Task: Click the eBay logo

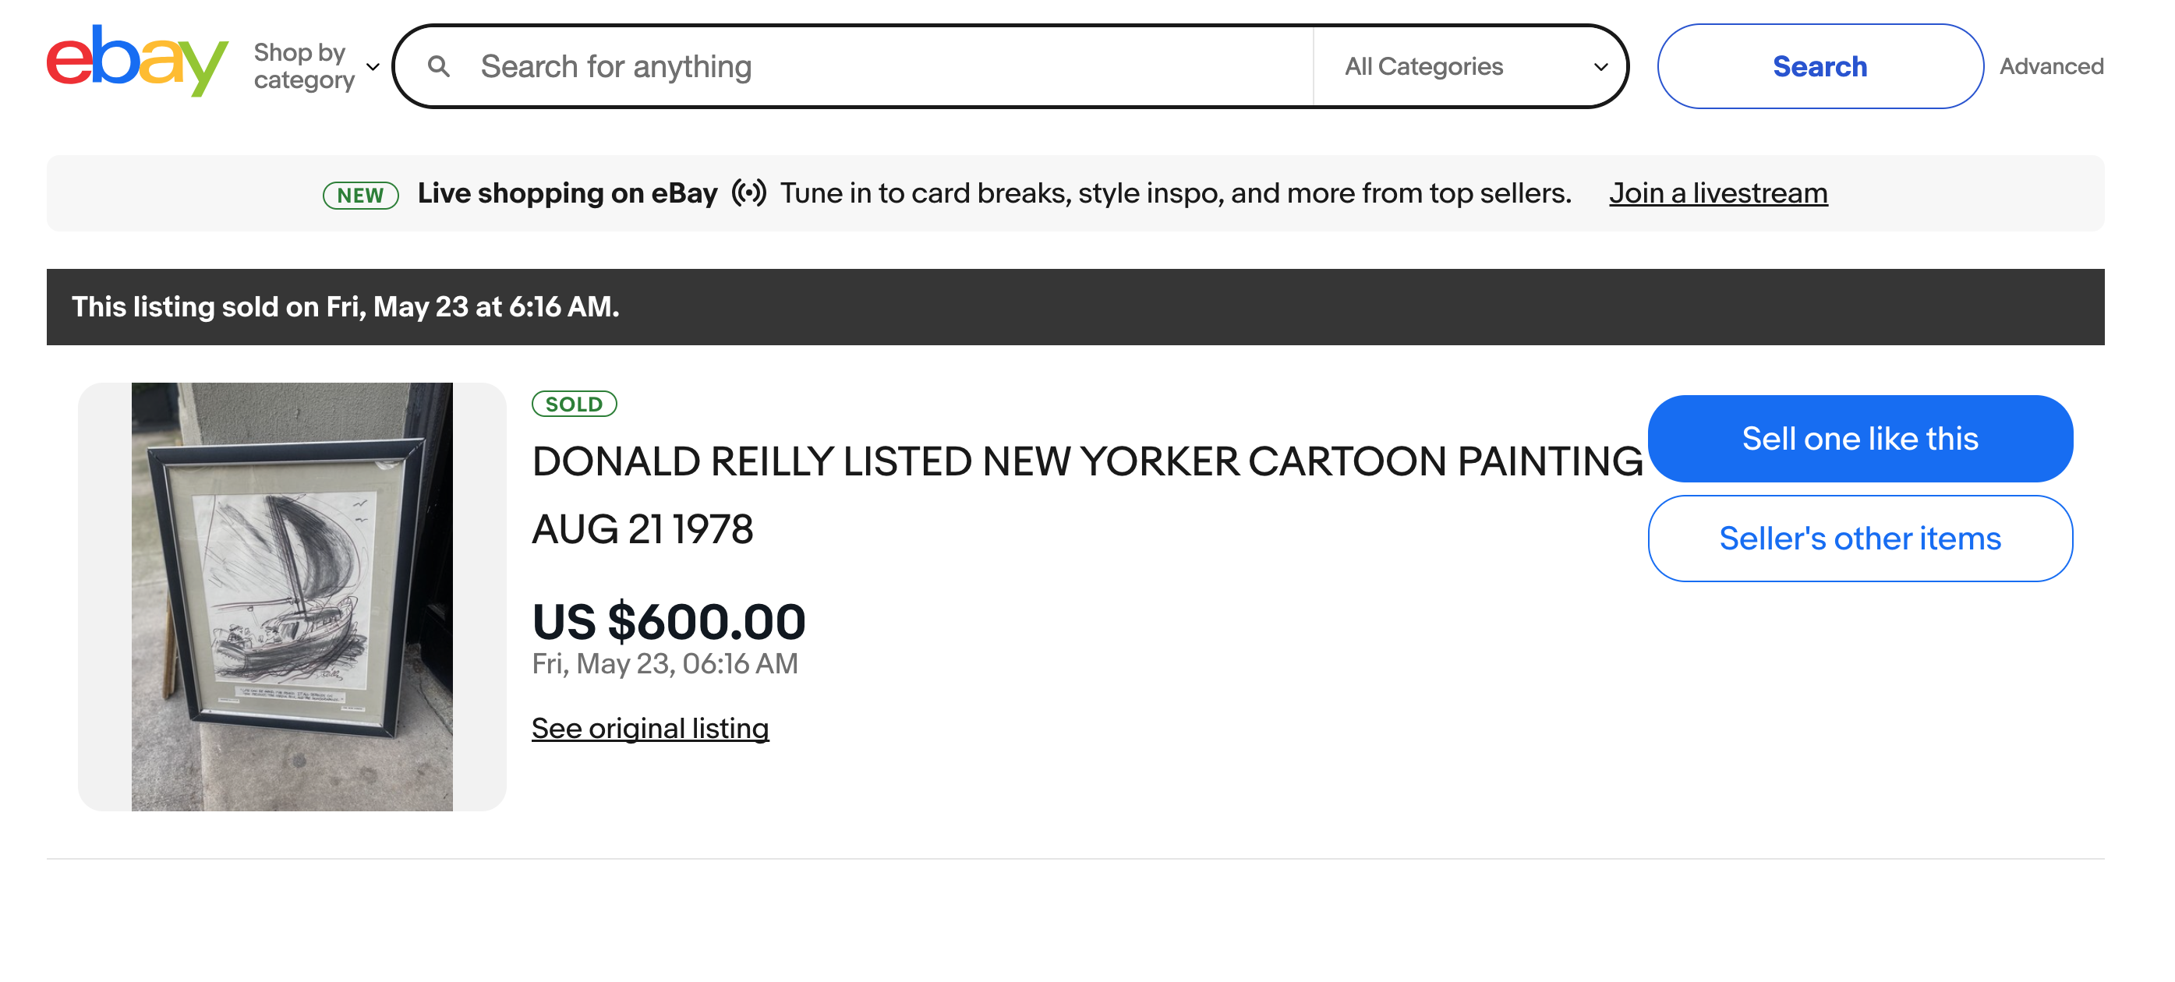Action: [x=136, y=61]
